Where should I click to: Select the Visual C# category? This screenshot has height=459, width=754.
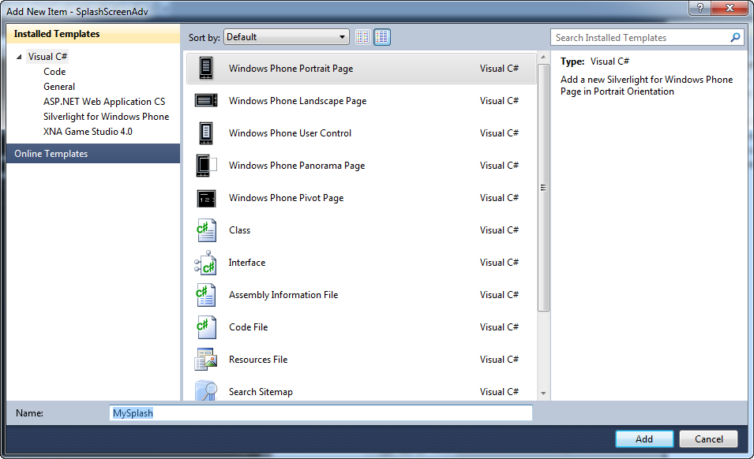point(47,57)
